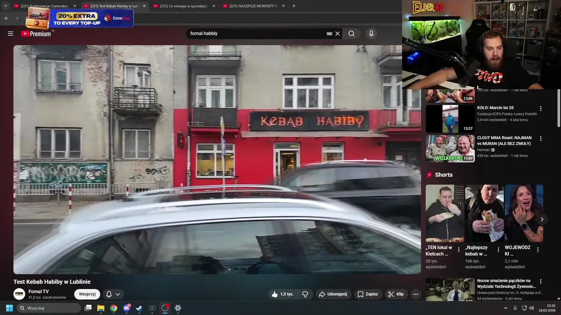This screenshot has height=315, width=561.
Task: Open options for WOJEWÓDZKI short
Action: [x=538, y=250]
